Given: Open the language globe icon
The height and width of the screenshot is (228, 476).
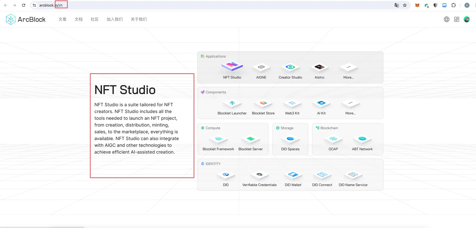Looking at the screenshot, I should [447, 19].
